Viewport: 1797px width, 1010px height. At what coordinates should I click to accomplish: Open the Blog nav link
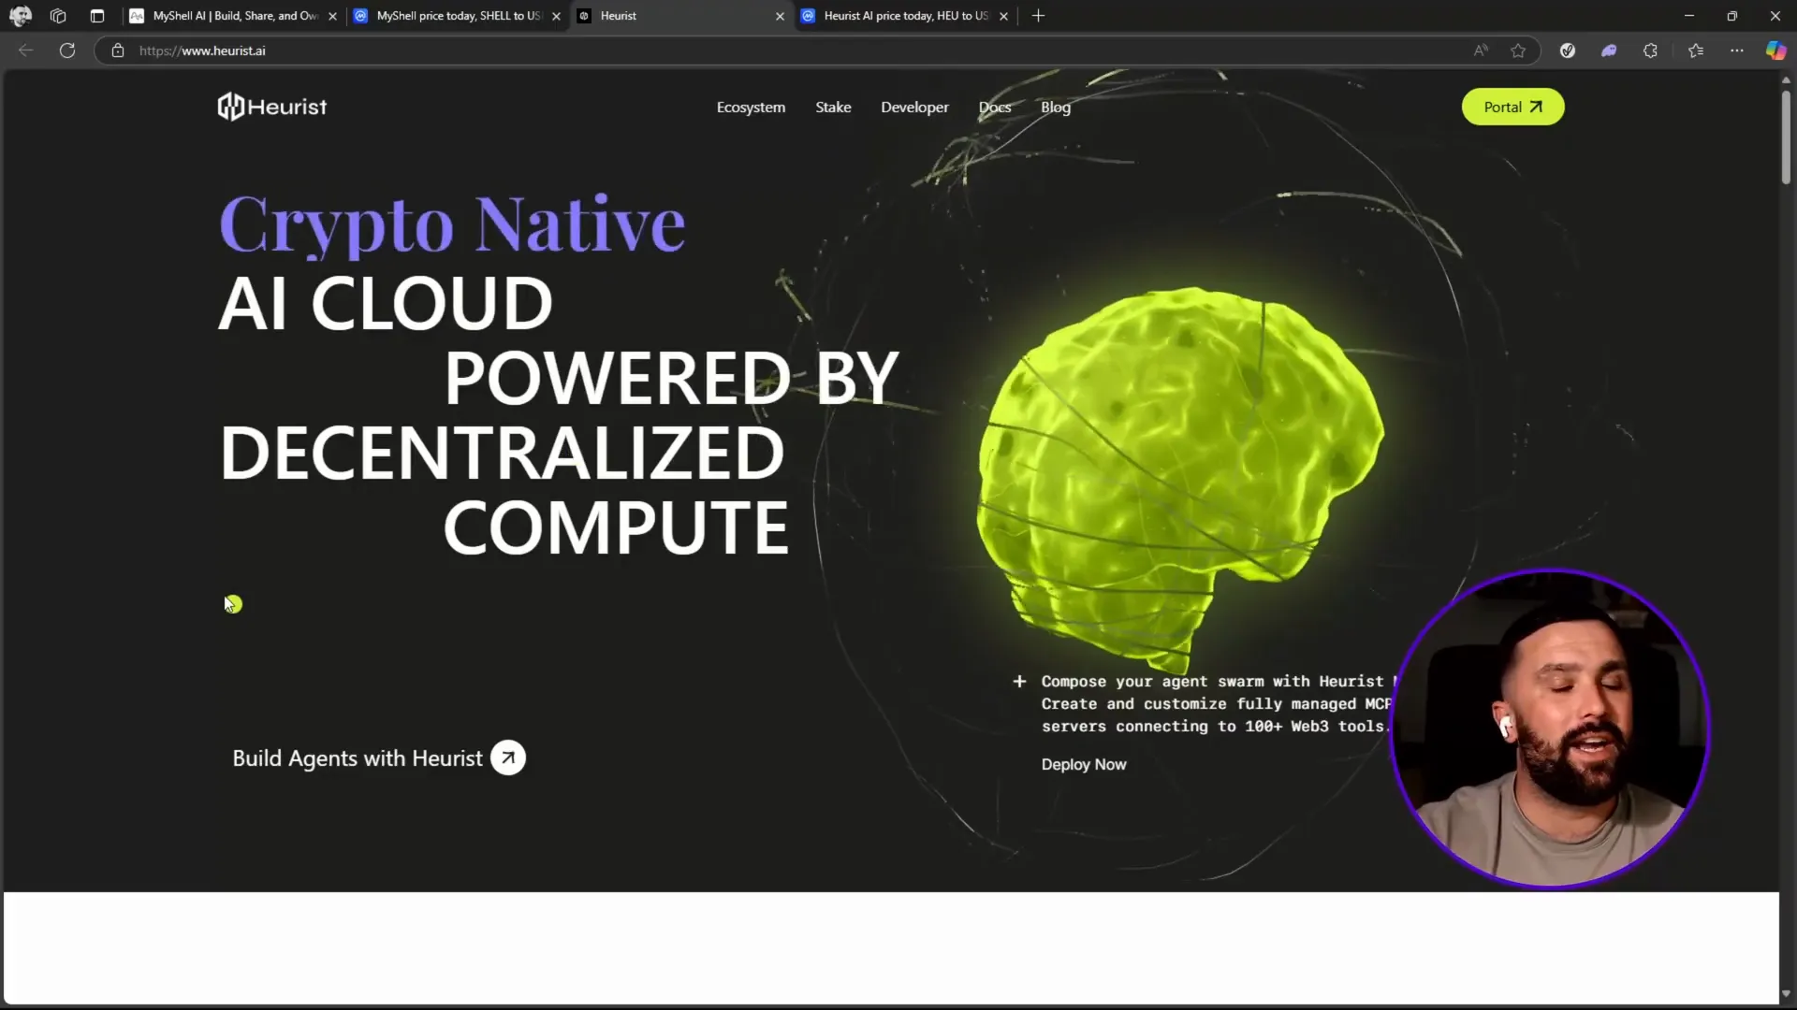(x=1056, y=108)
